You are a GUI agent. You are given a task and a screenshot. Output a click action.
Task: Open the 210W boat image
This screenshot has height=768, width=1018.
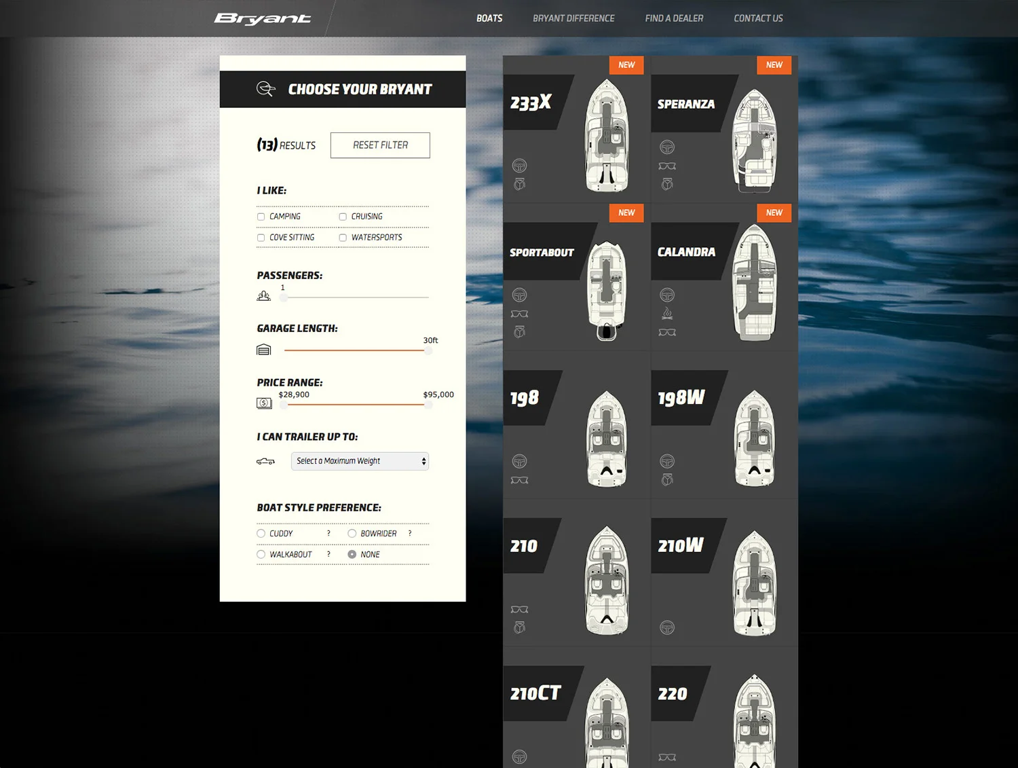[755, 583]
